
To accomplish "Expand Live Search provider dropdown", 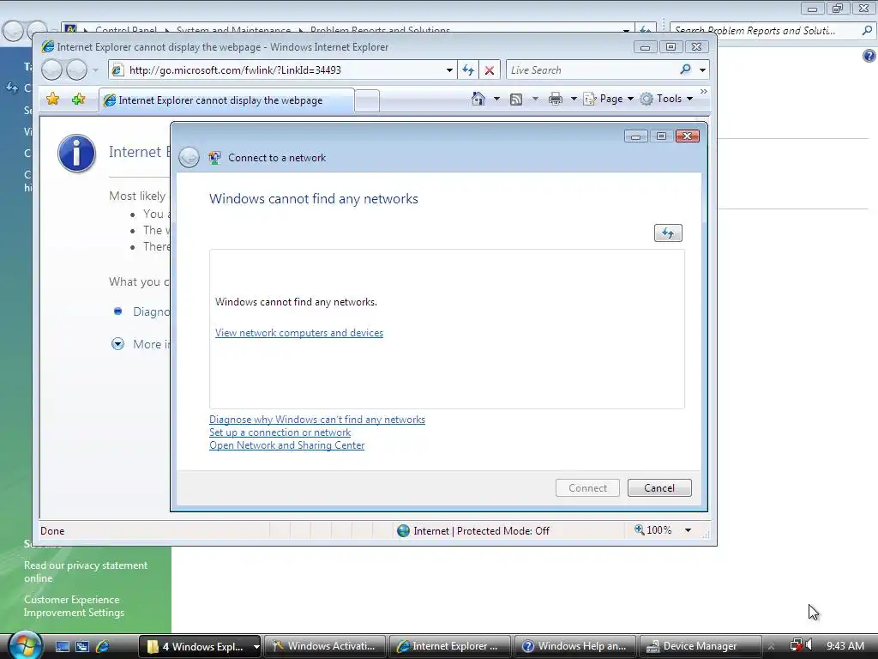I will click(x=702, y=70).
